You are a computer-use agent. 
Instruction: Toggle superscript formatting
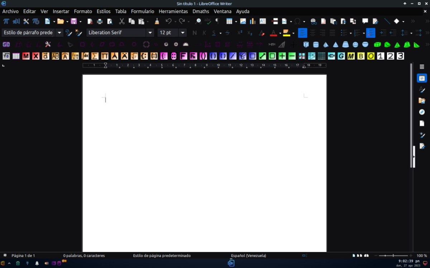coord(240,33)
